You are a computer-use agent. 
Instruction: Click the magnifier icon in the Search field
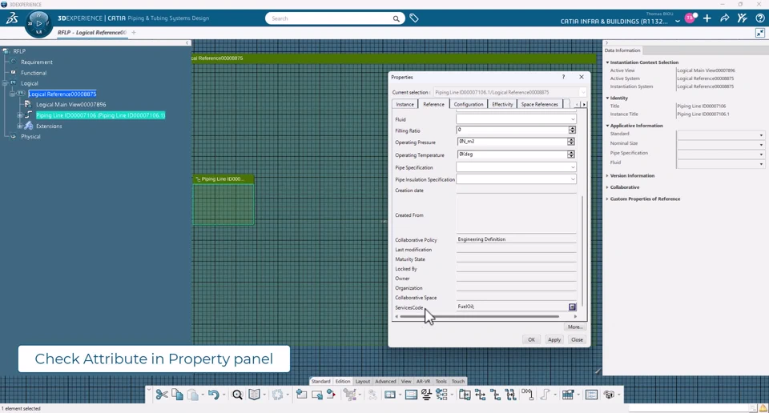point(396,18)
